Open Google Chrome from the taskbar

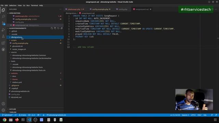[x=4, y=120]
